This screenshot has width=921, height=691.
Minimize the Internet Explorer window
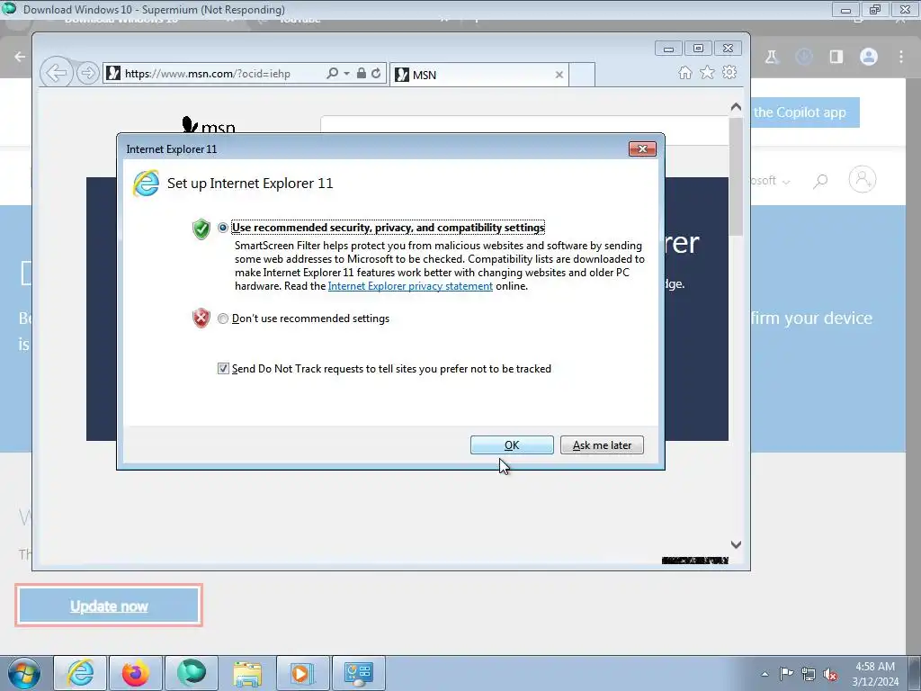[x=668, y=49]
